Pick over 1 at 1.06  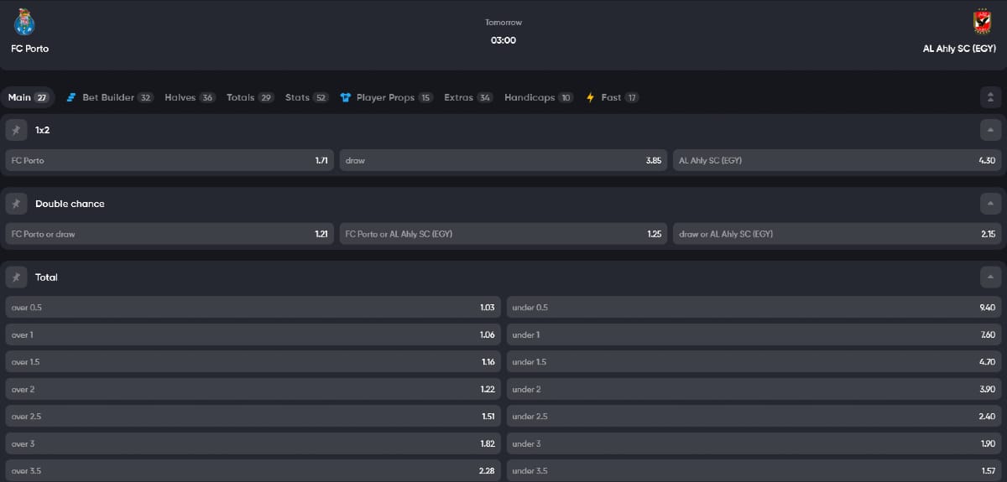tap(253, 334)
